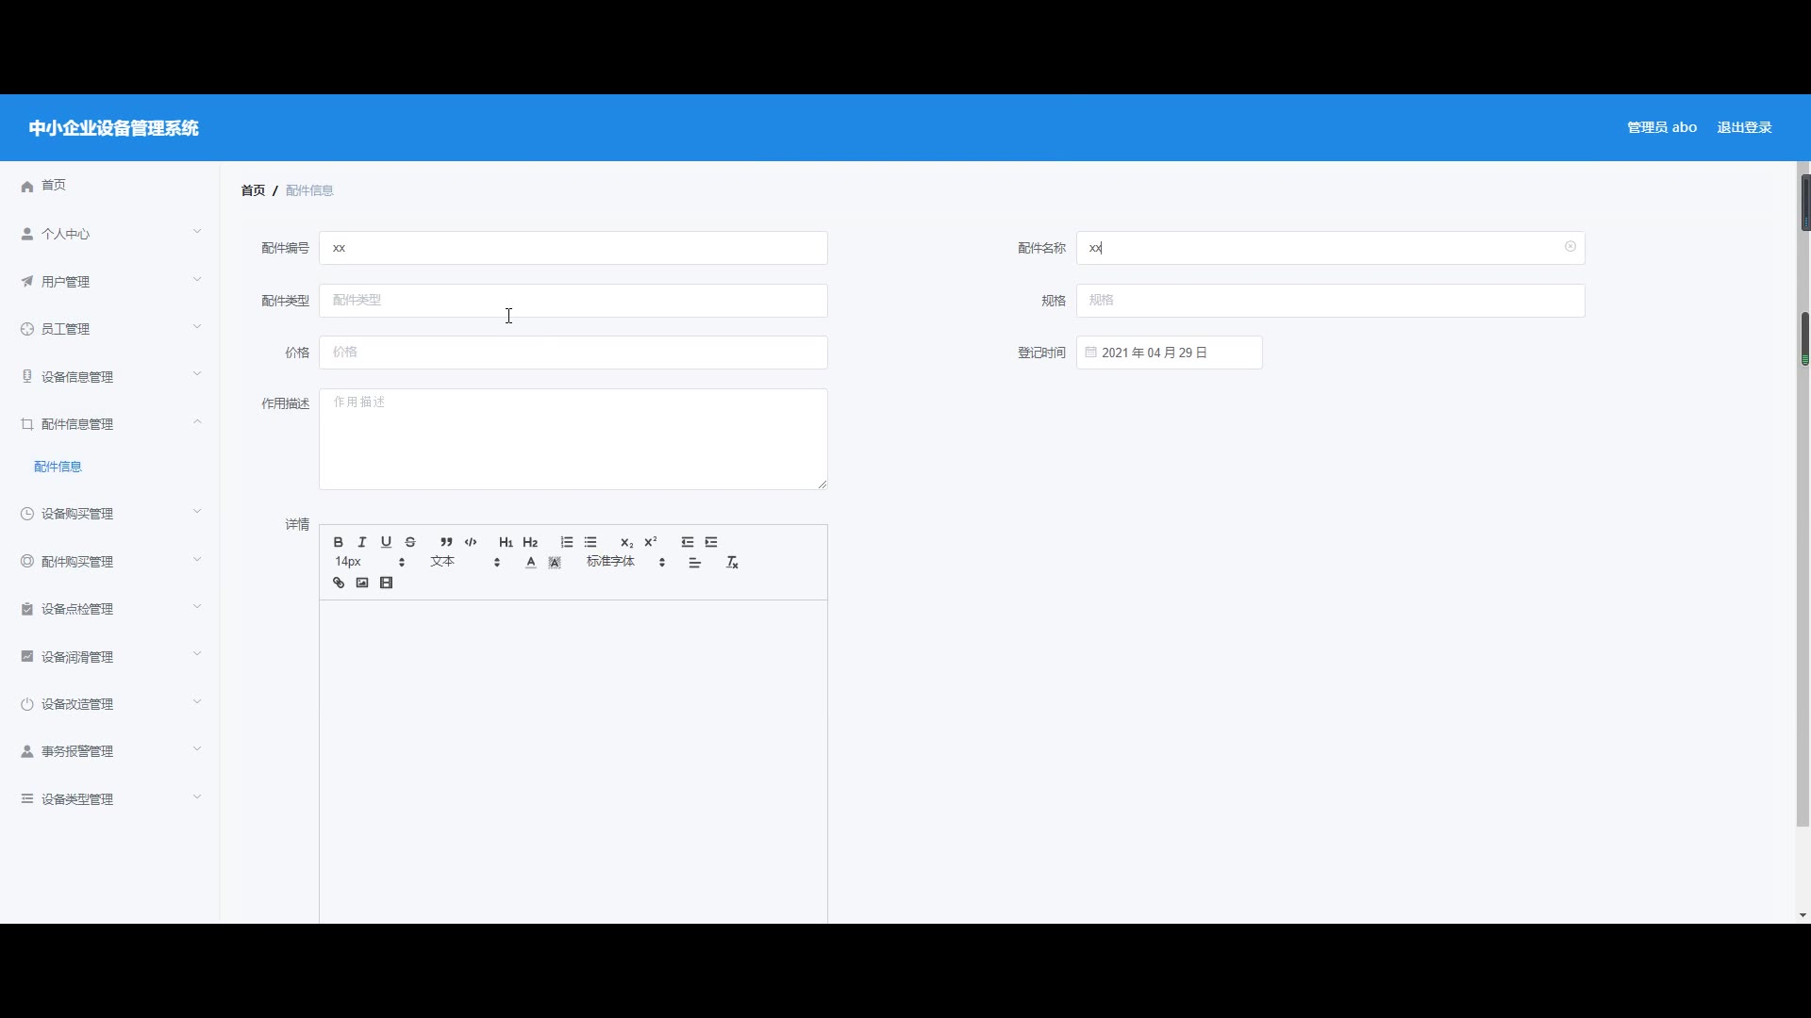This screenshot has width=1811, height=1018.
Task: Click into the 配件类型 input field
Action: (x=573, y=301)
